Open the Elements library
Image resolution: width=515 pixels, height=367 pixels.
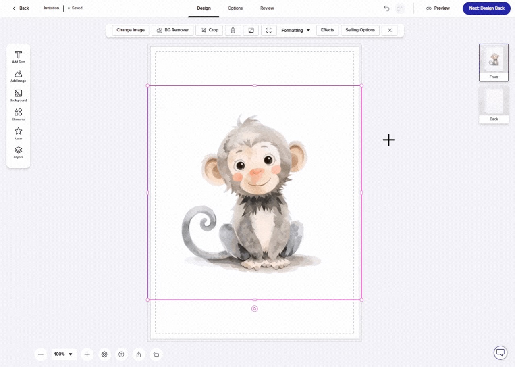click(x=18, y=114)
